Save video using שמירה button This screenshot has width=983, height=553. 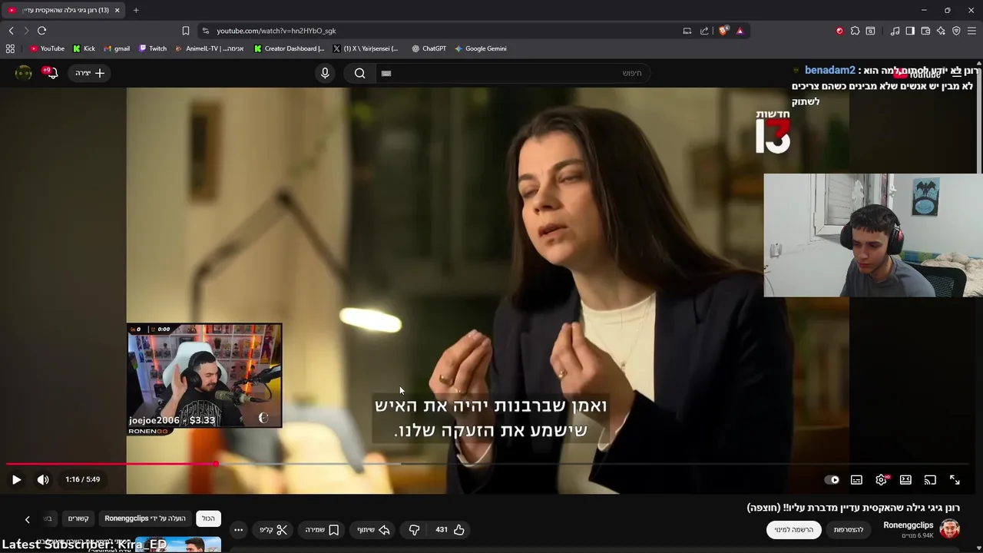[322, 530]
